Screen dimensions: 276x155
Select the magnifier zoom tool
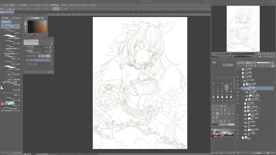(x=229, y=110)
